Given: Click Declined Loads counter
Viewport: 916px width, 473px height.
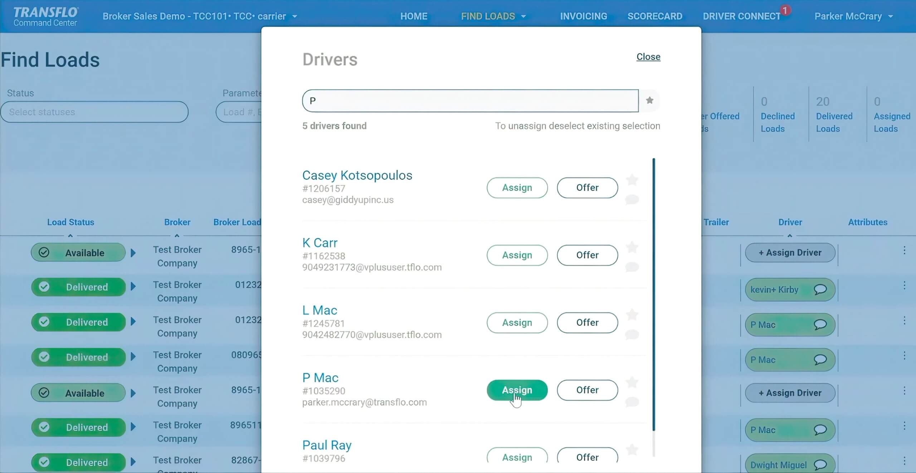Looking at the screenshot, I should click(x=778, y=114).
